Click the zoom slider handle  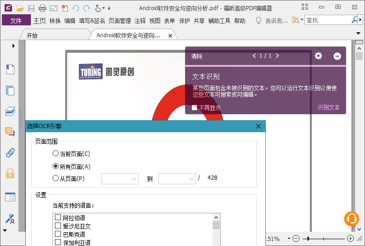click(308, 238)
